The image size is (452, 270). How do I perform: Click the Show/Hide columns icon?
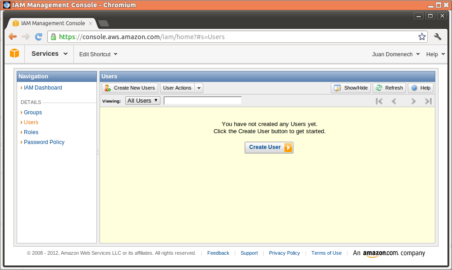[x=337, y=88]
